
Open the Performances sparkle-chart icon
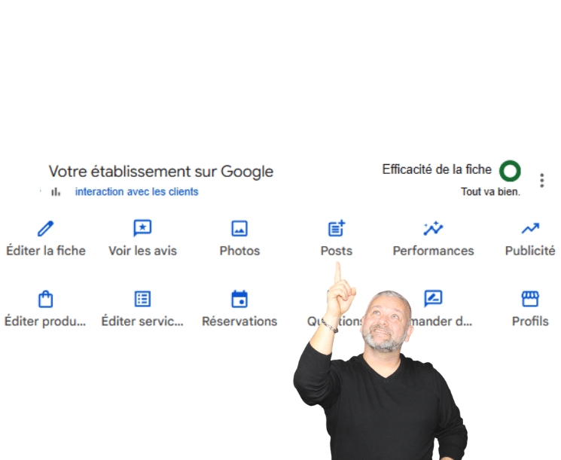[433, 228]
